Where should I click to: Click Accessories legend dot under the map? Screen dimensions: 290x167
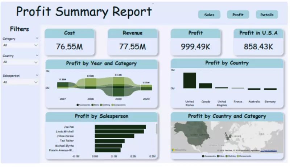203,156
